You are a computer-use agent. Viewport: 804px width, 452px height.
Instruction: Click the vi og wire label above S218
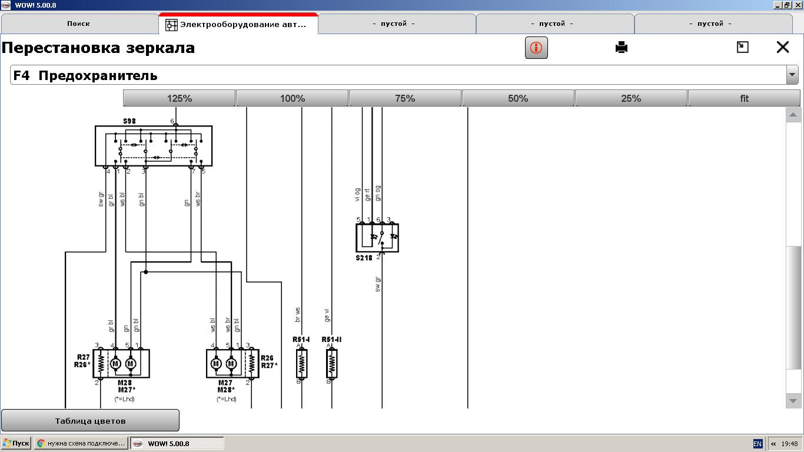tap(357, 194)
